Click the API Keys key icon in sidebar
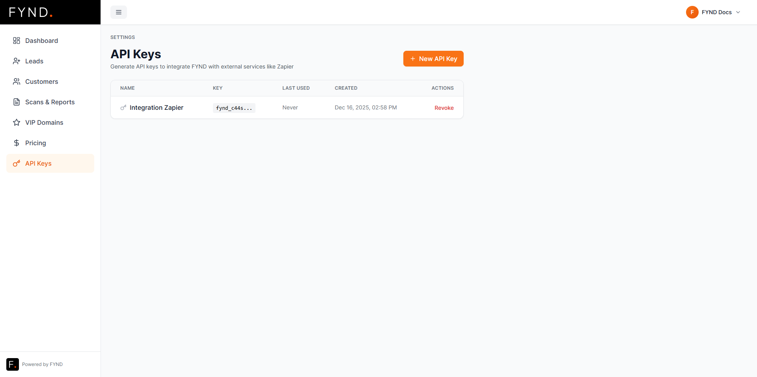Image resolution: width=757 pixels, height=377 pixels. pos(17,163)
